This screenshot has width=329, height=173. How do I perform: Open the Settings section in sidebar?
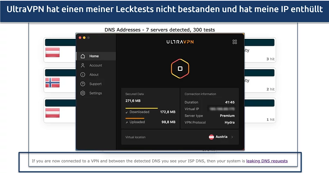tap(96, 93)
